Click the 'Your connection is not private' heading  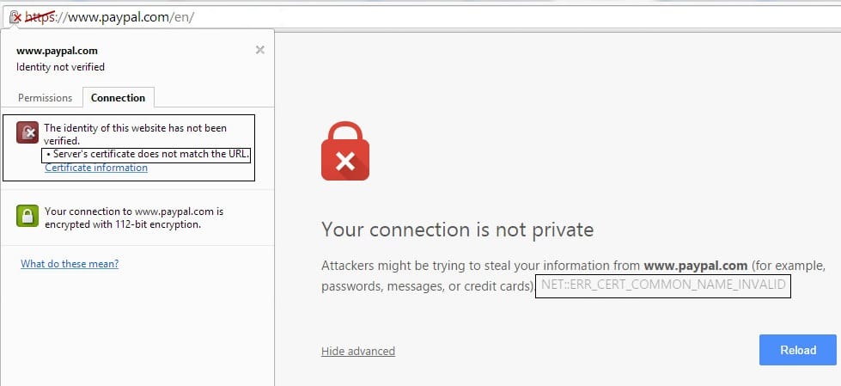click(458, 230)
